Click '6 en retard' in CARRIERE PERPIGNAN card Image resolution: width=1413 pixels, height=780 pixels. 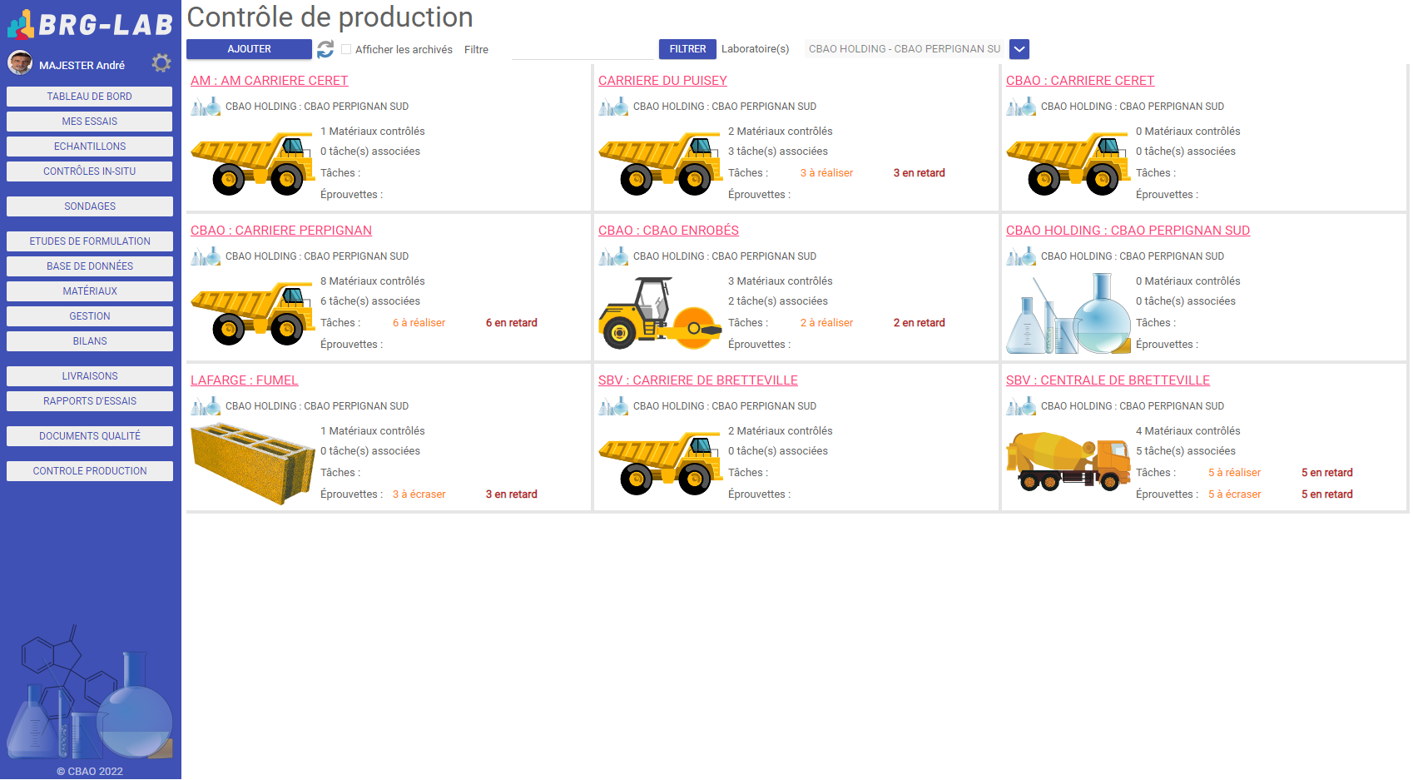[x=511, y=323]
